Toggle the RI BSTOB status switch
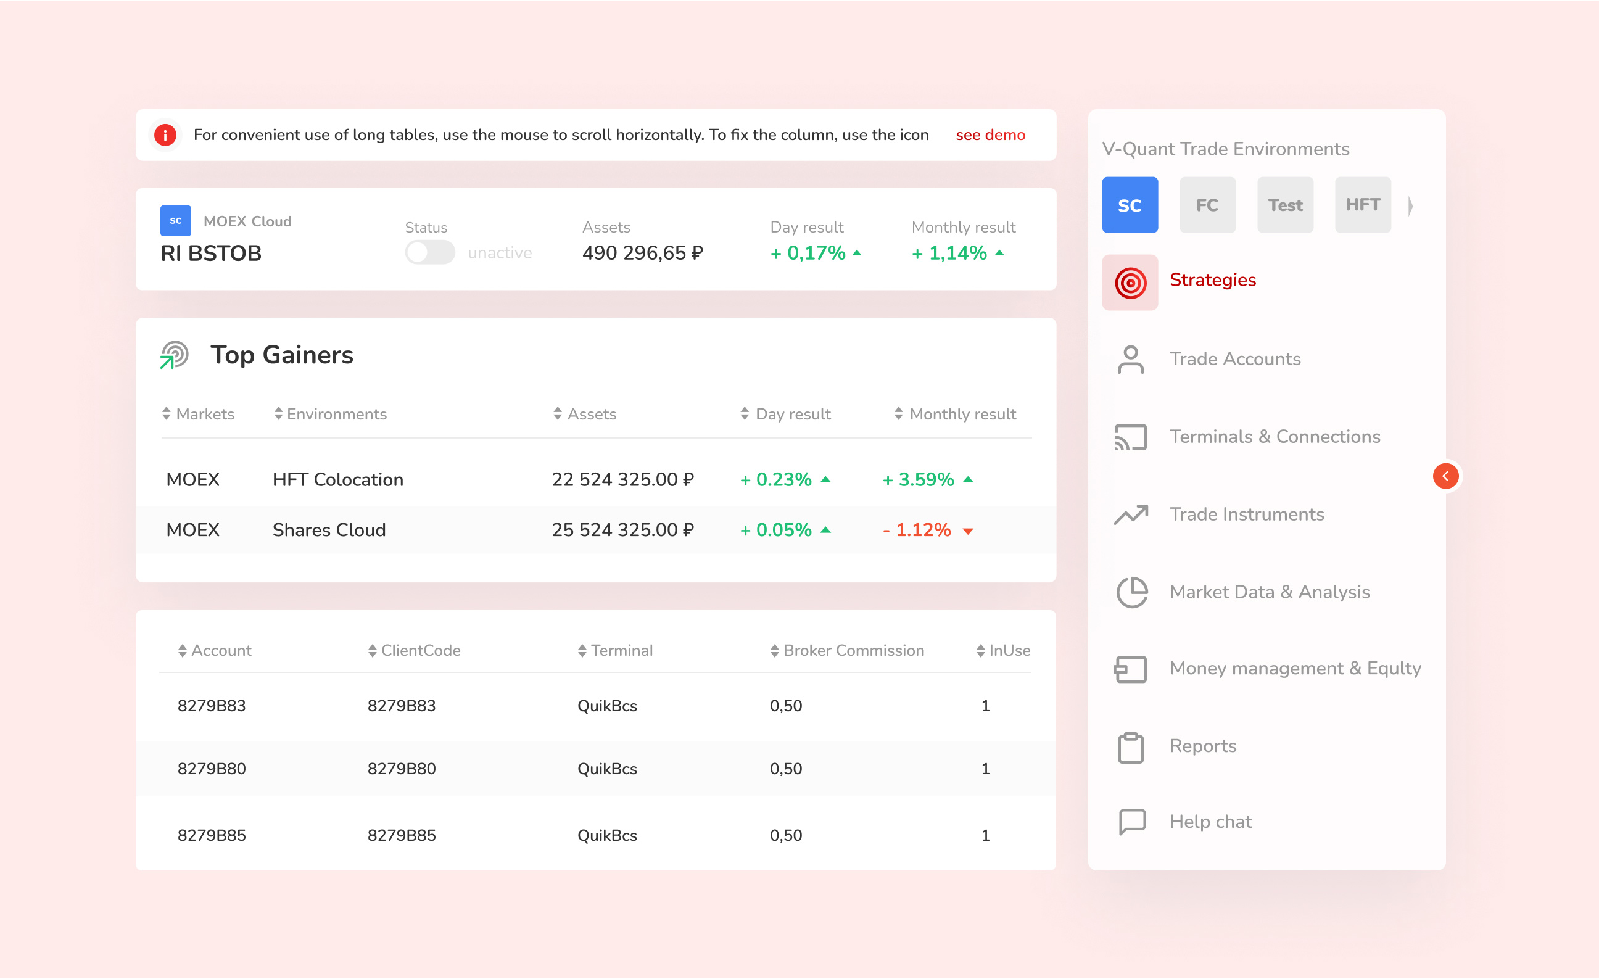Screen dimensions: 1599x979 point(429,252)
